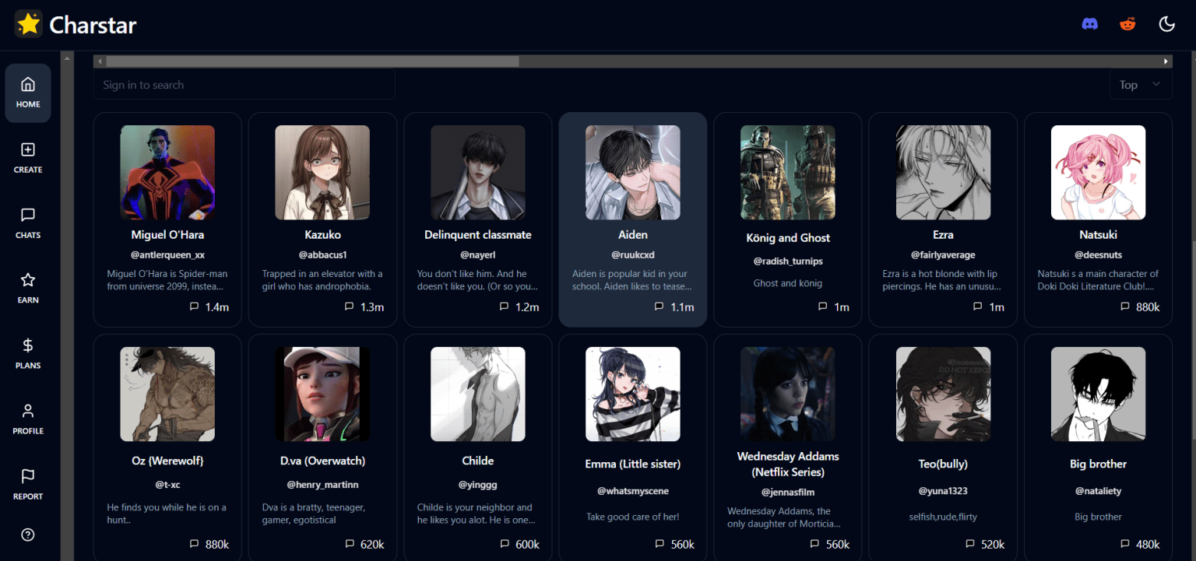
Task: Click the Sign in to search field
Action: 244,84
